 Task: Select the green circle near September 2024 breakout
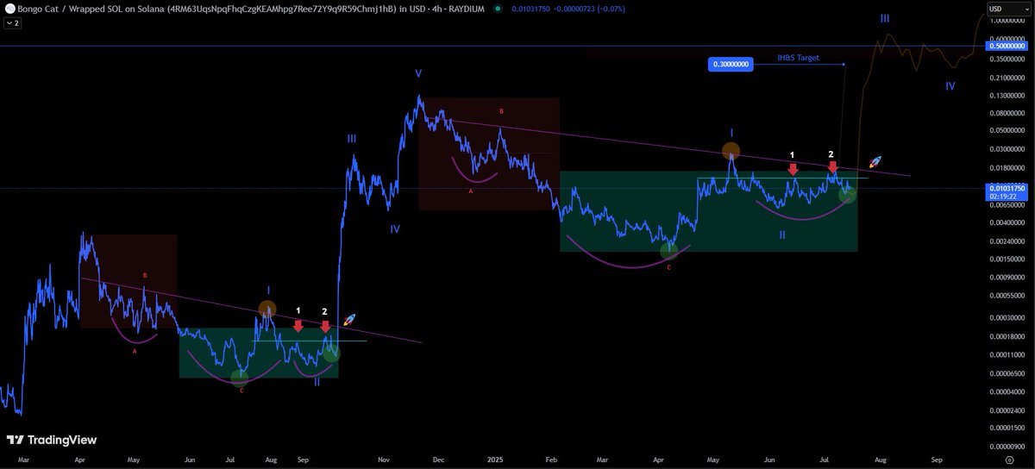[332, 353]
